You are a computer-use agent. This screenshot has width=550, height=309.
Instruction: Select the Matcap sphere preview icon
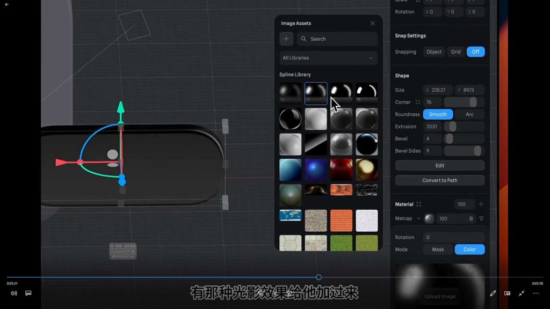tap(428, 218)
